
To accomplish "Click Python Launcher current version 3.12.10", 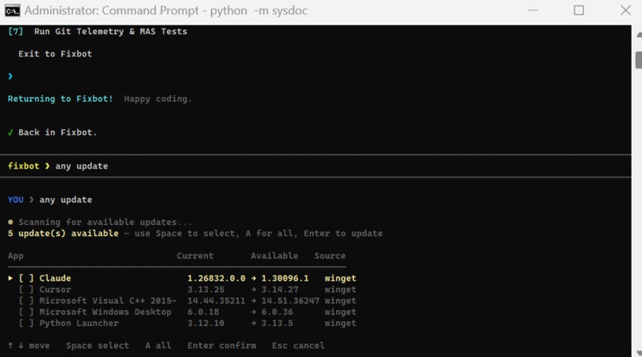I will click(x=206, y=323).
